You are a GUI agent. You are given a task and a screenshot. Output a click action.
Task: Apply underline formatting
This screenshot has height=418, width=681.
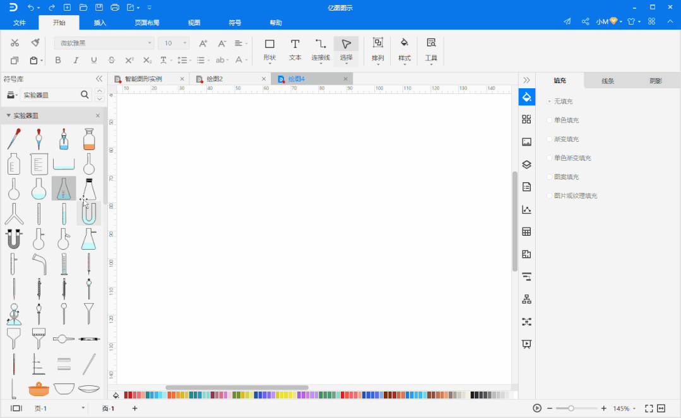click(x=94, y=61)
